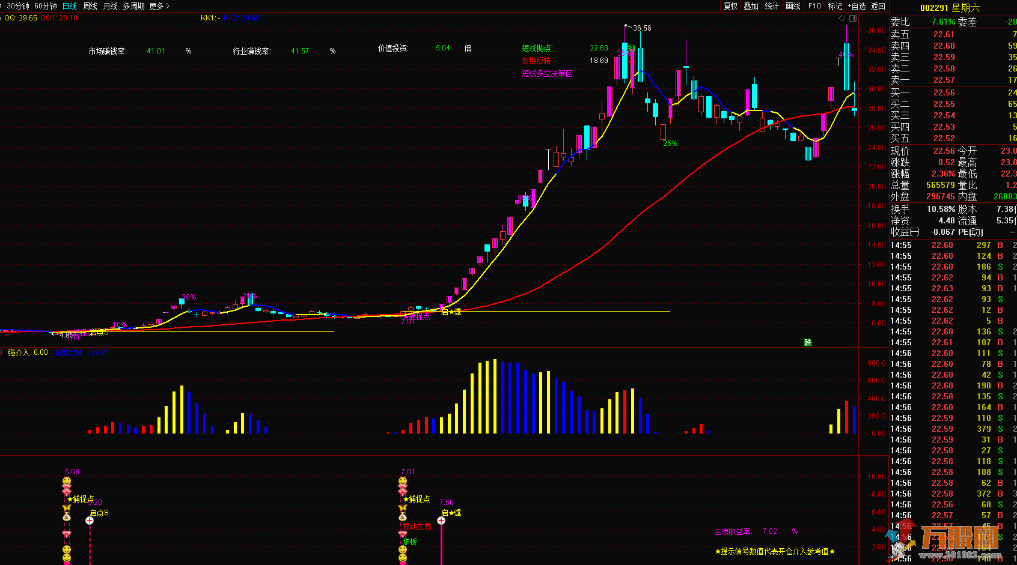Click the 现价 22.56 value
Viewport: 1017px width, 565px height.
pyautogui.click(x=944, y=151)
